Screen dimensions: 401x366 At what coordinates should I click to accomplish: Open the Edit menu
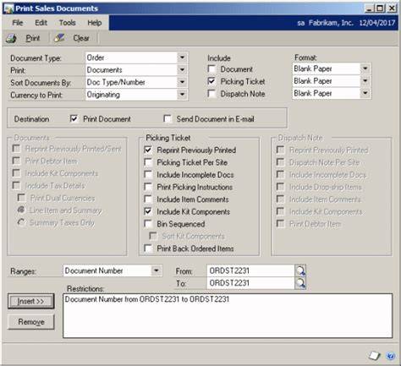(41, 23)
